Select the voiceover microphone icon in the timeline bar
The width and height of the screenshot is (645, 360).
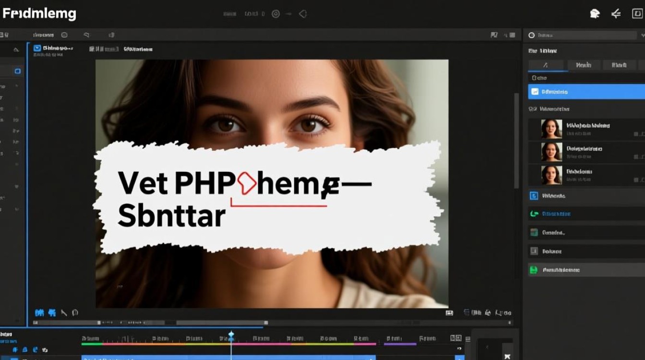(24, 349)
